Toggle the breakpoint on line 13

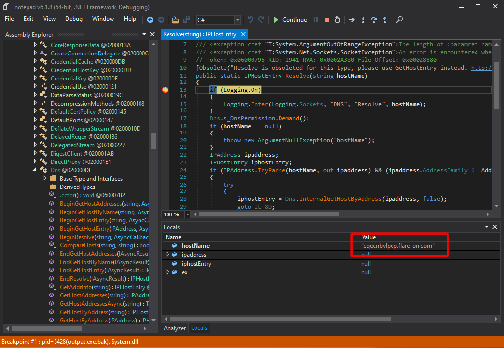pyautogui.click(x=165, y=90)
